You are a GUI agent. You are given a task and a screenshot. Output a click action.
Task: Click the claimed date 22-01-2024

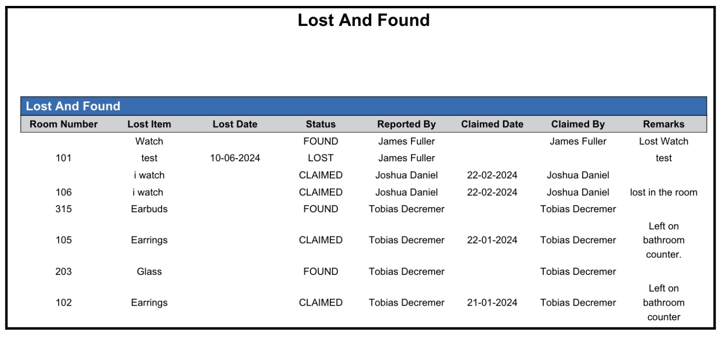[x=492, y=240]
